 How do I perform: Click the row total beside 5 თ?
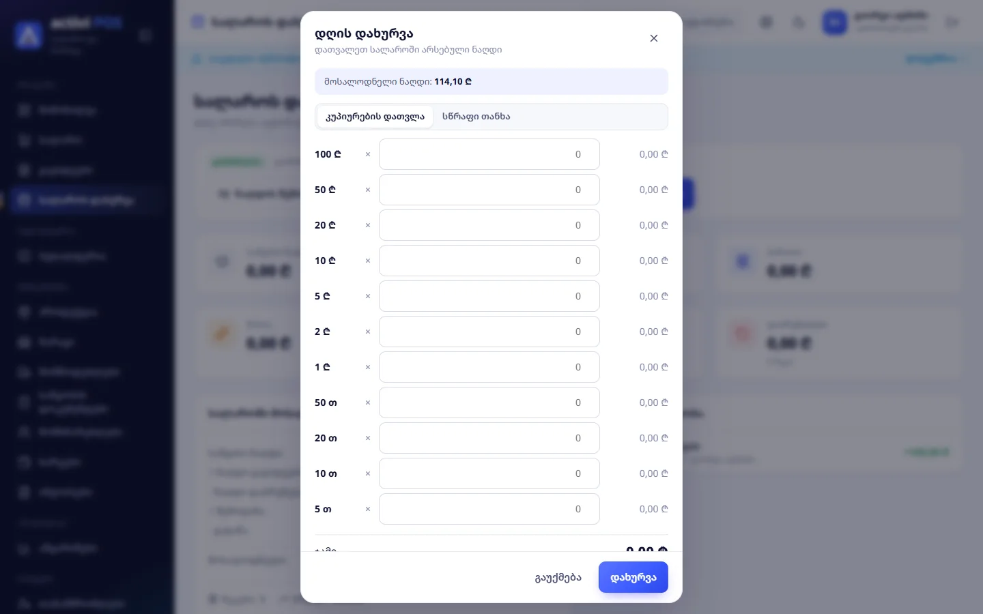coord(653,509)
